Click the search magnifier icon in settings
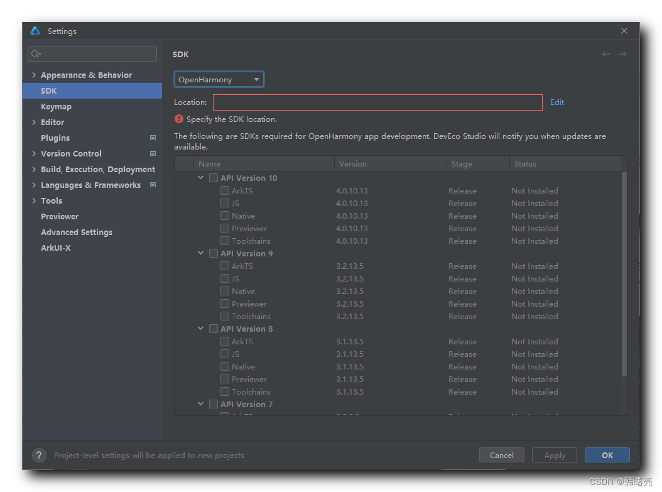 pos(36,55)
